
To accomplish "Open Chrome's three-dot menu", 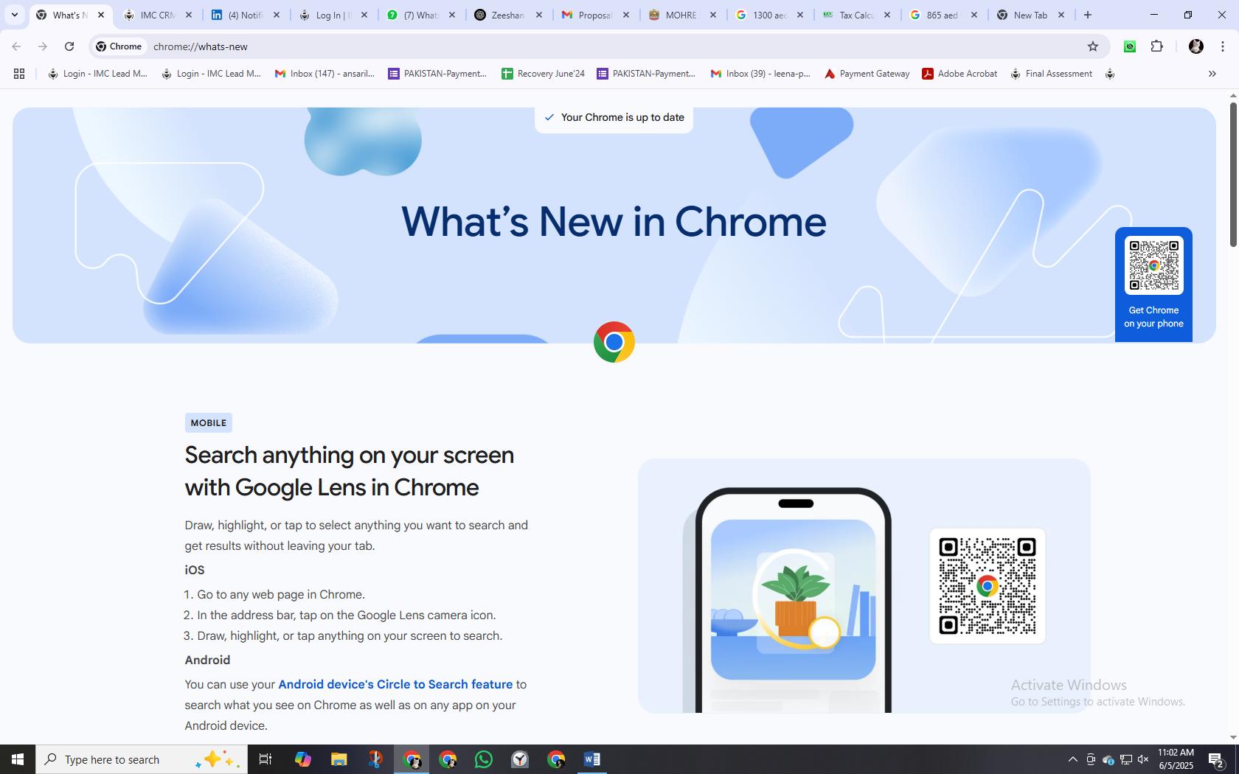I will (1223, 46).
